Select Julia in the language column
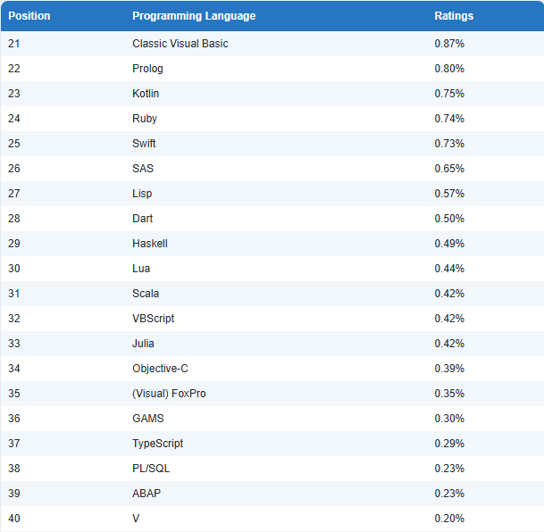This screenshot has height=532, width=544. (x=143, y=344)
